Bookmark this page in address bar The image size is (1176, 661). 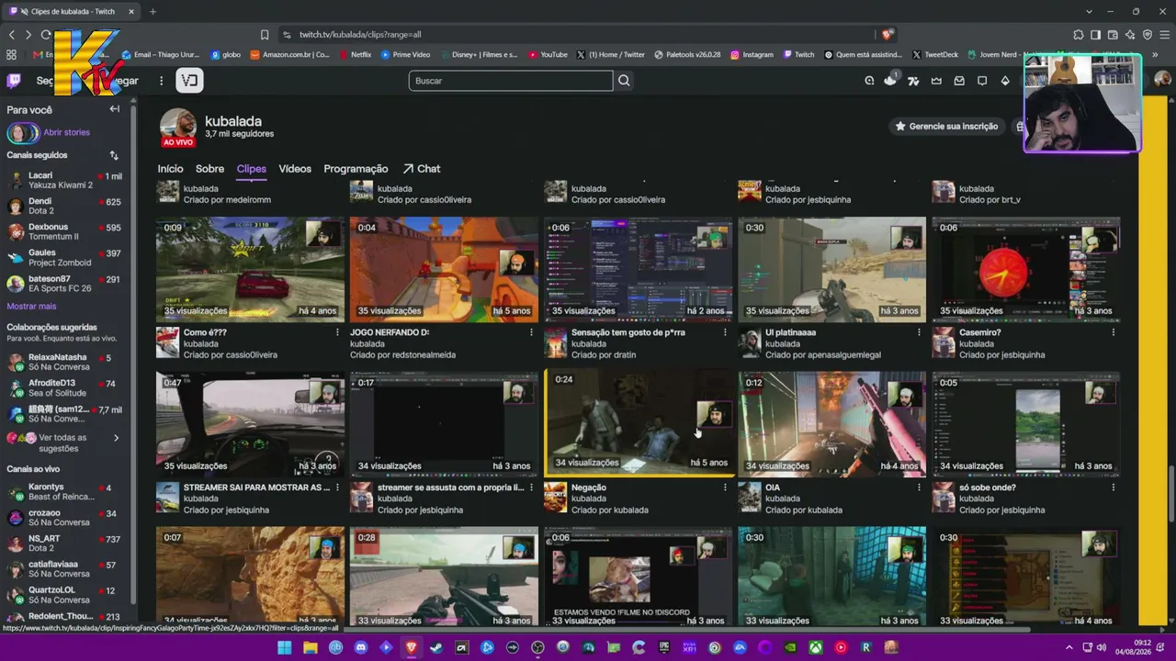[265, 35]
